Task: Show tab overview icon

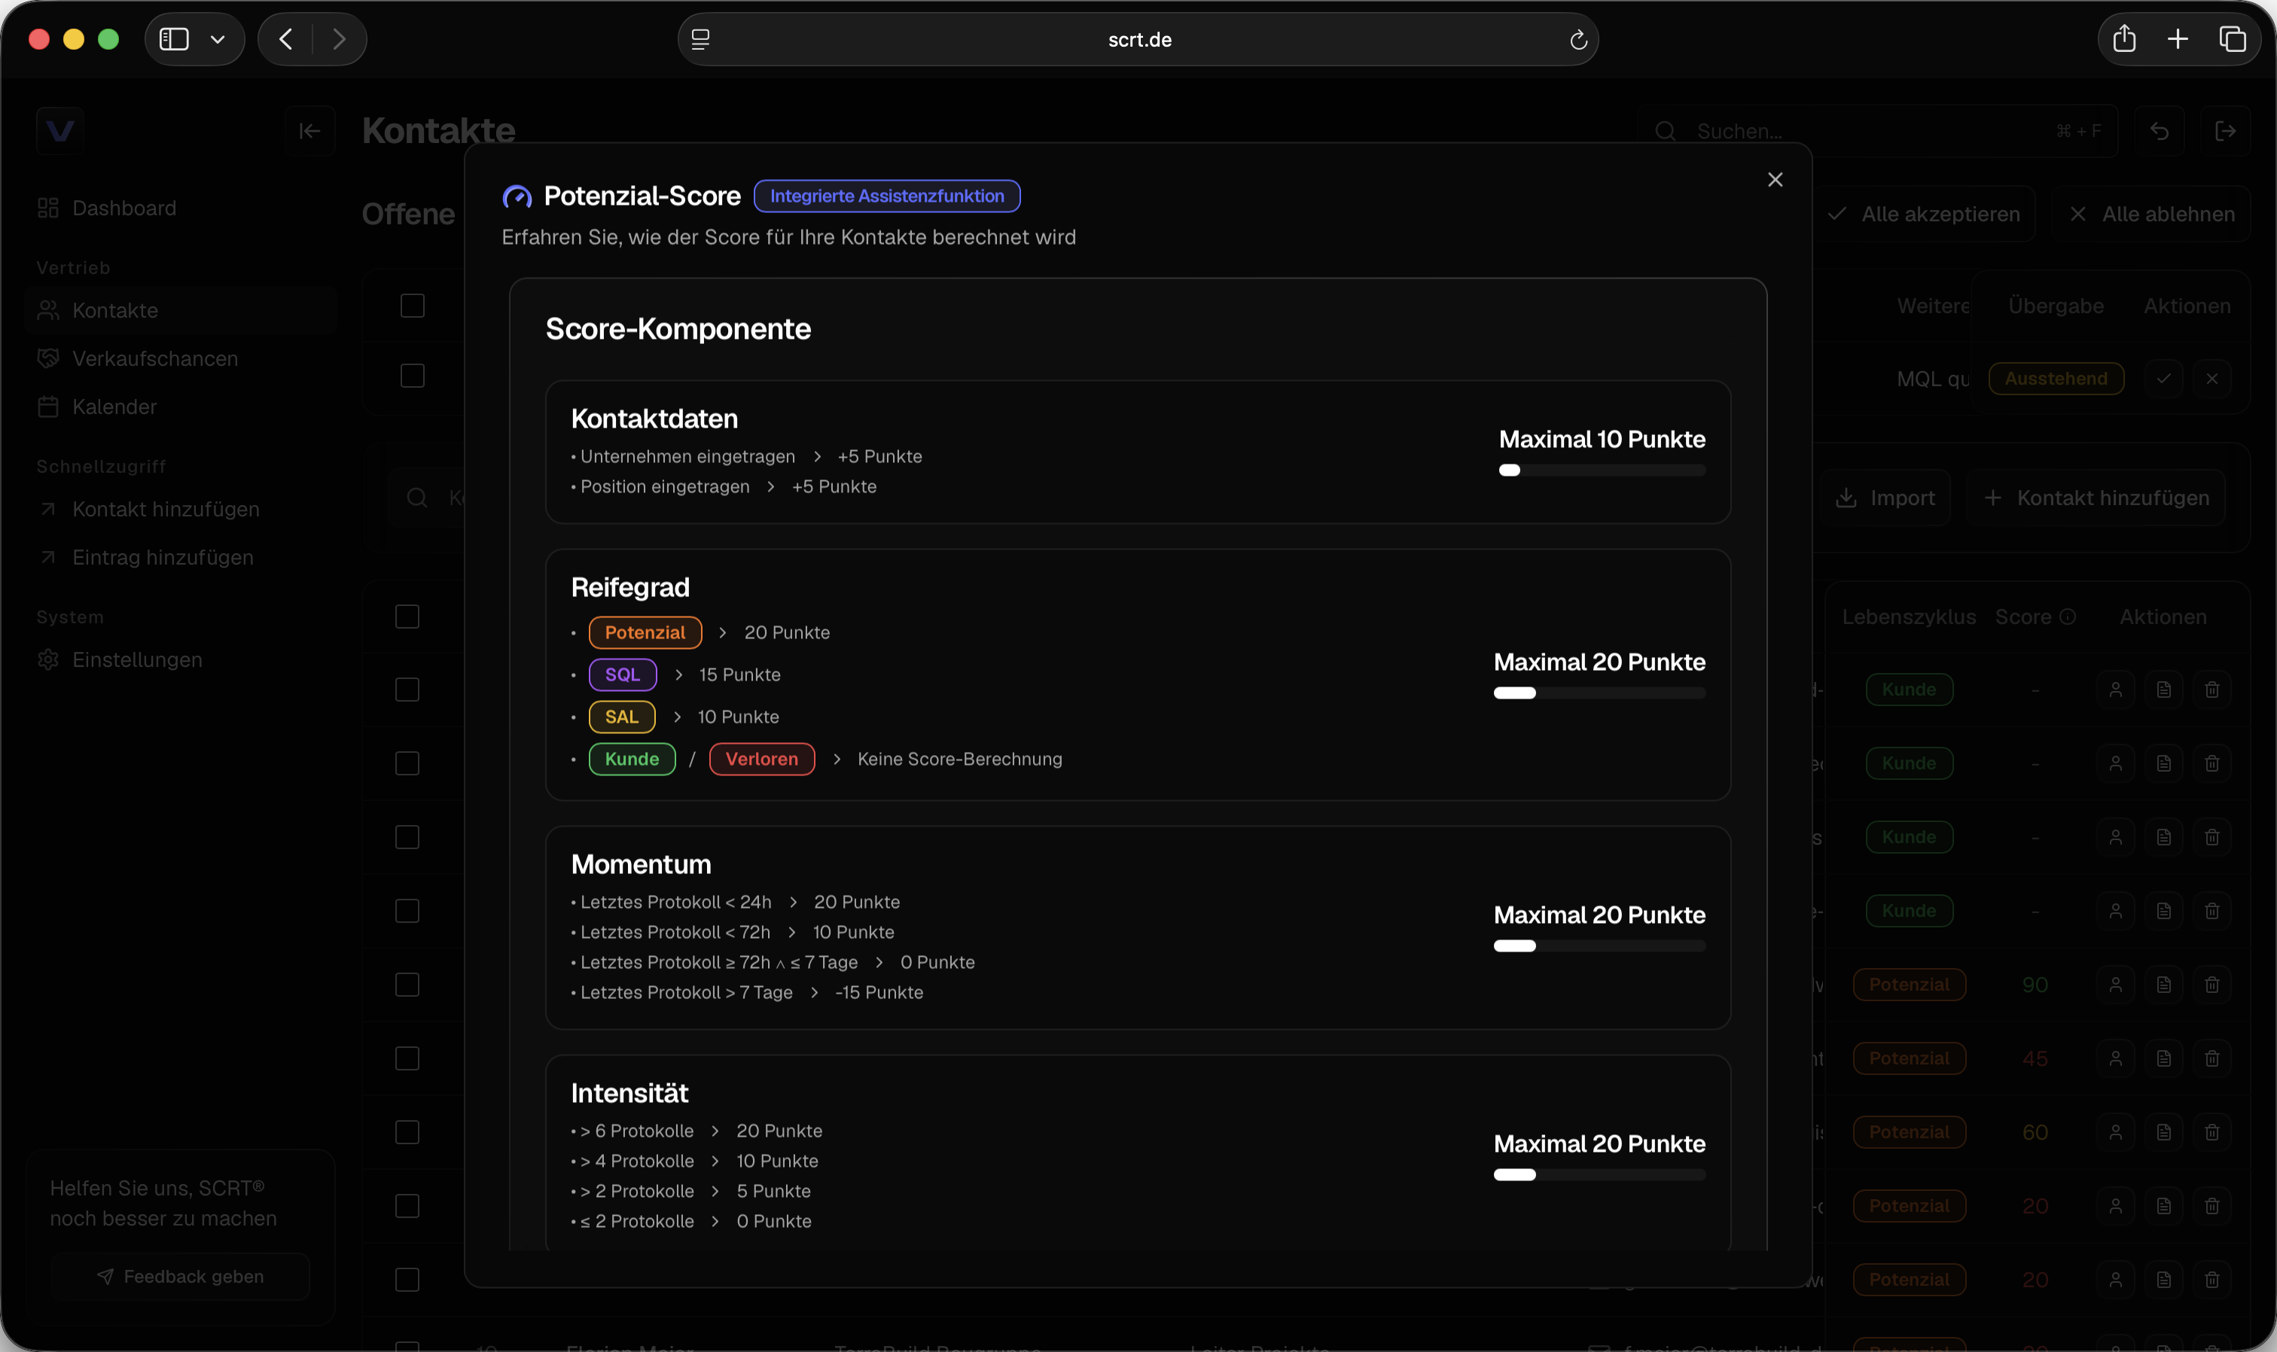Action: 2231,39
